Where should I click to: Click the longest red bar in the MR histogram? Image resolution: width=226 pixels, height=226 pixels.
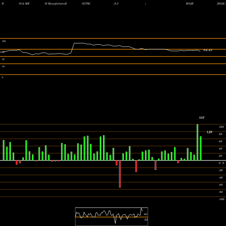point(120,174)
